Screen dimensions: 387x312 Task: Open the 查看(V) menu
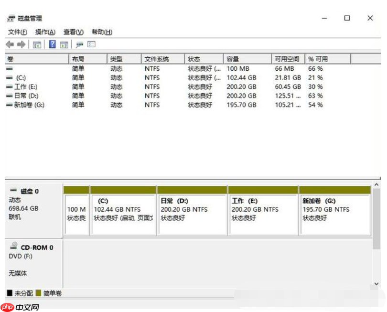[74, 32]
